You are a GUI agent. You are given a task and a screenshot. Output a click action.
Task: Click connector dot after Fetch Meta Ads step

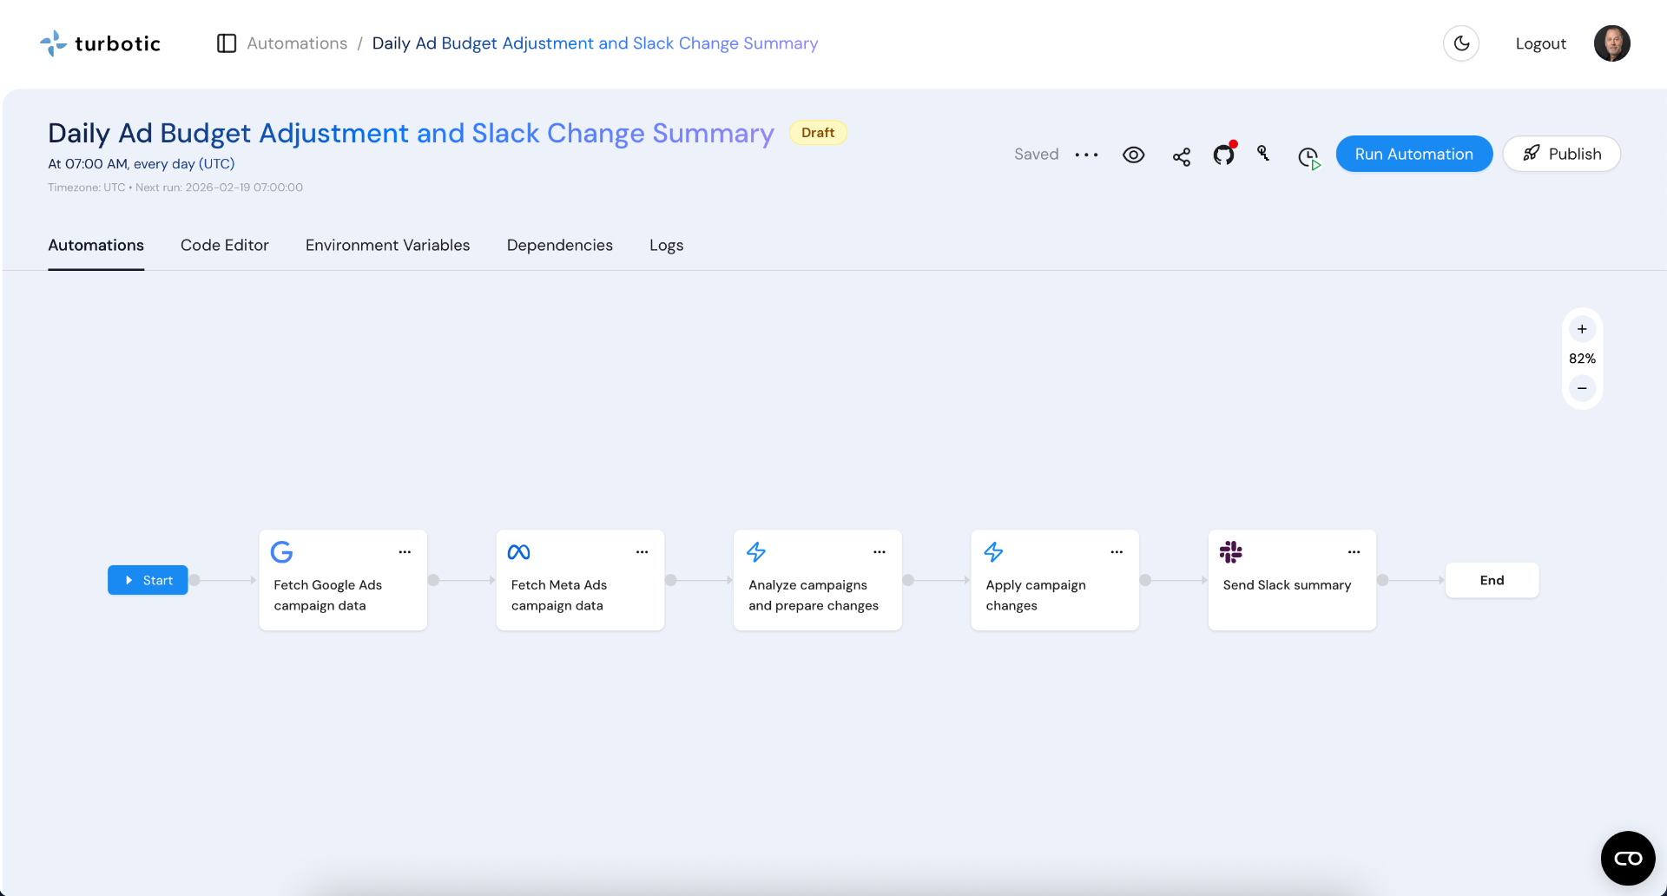(670, 580)
